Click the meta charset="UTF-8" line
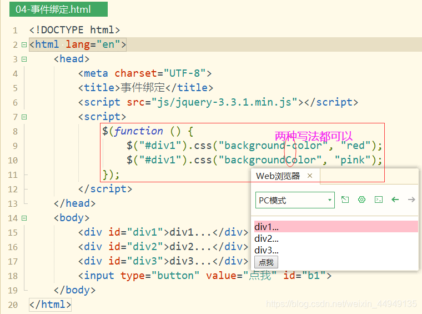Screen dimensions: 422x314 145,73
